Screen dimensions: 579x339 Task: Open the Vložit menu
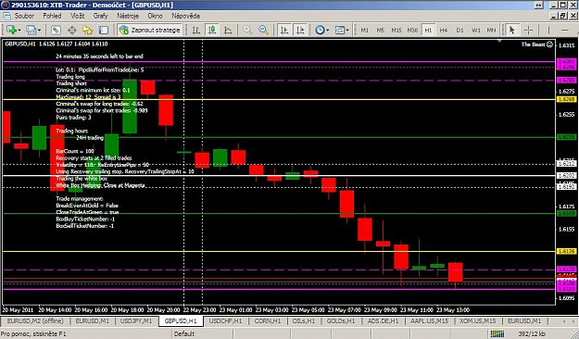click(x=77, y=16)
